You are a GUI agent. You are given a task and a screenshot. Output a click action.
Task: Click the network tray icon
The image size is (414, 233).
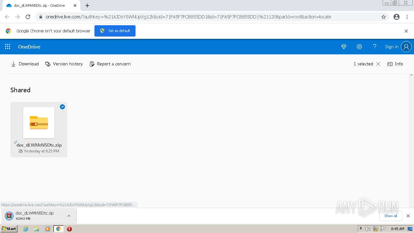(x=376, y=229)
